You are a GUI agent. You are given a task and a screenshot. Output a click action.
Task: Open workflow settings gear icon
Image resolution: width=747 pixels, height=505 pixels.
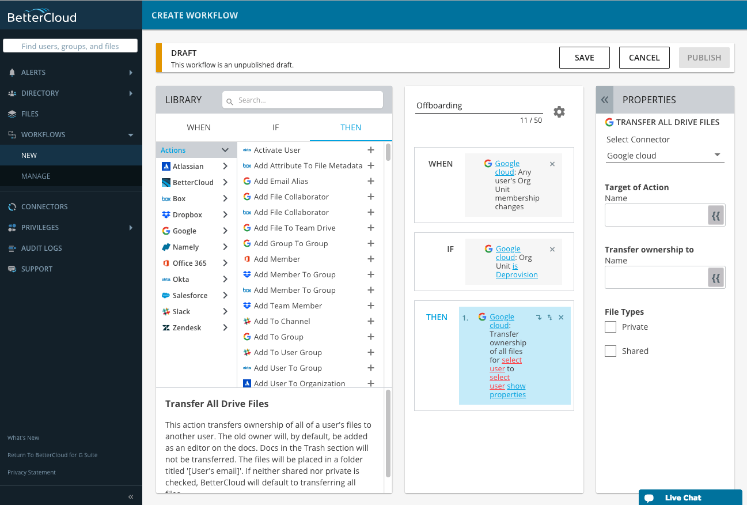(559, 112)
